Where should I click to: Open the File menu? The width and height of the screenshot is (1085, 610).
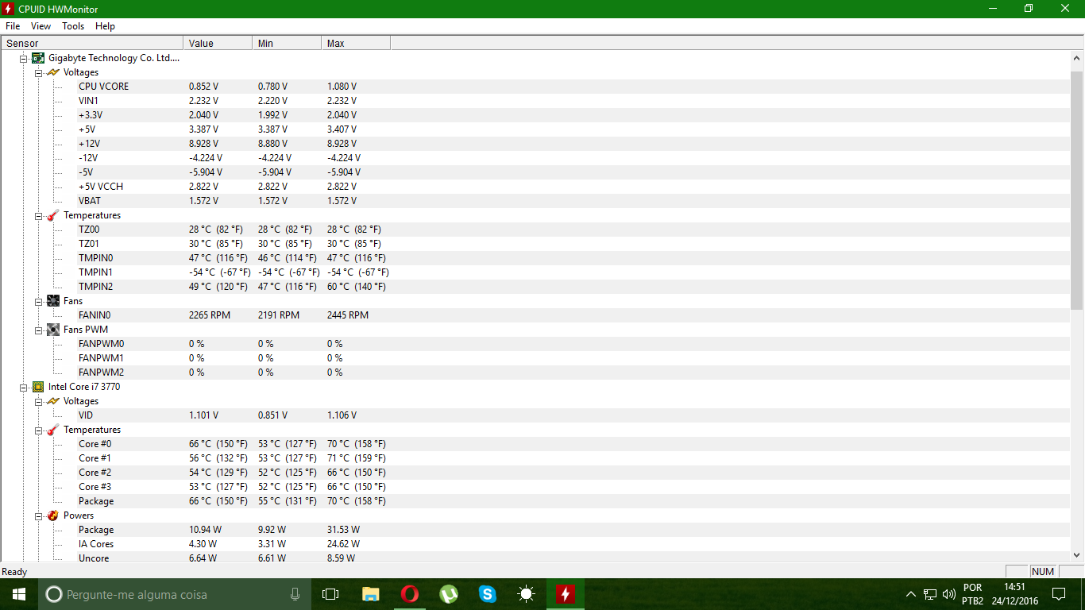point(13,26)
